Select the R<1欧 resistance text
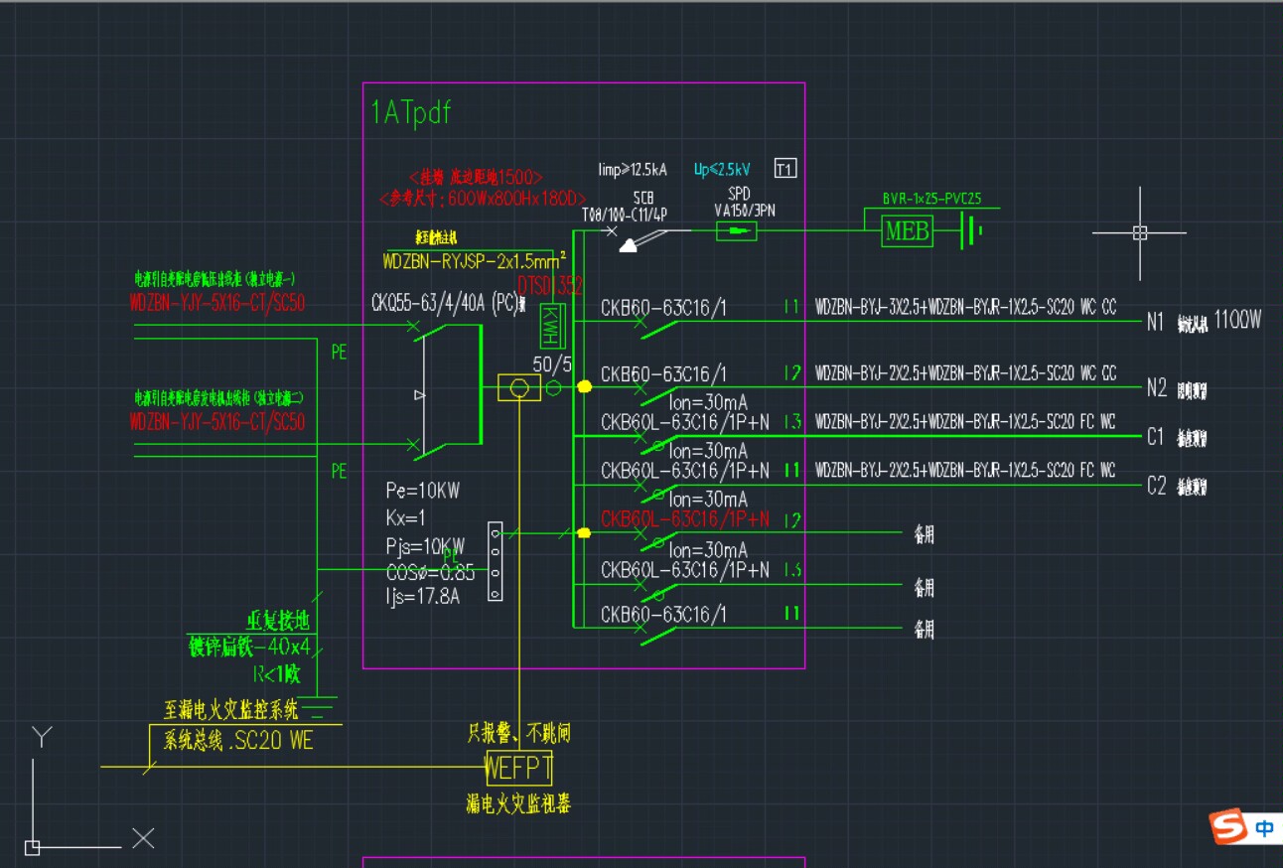The height and width of the screenshot is (868, 1283). pyautogui.click(x=276, y=674)
